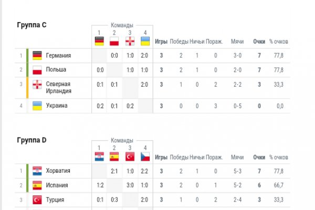Click Ukraine flag in Group C column header

[145, 41]
